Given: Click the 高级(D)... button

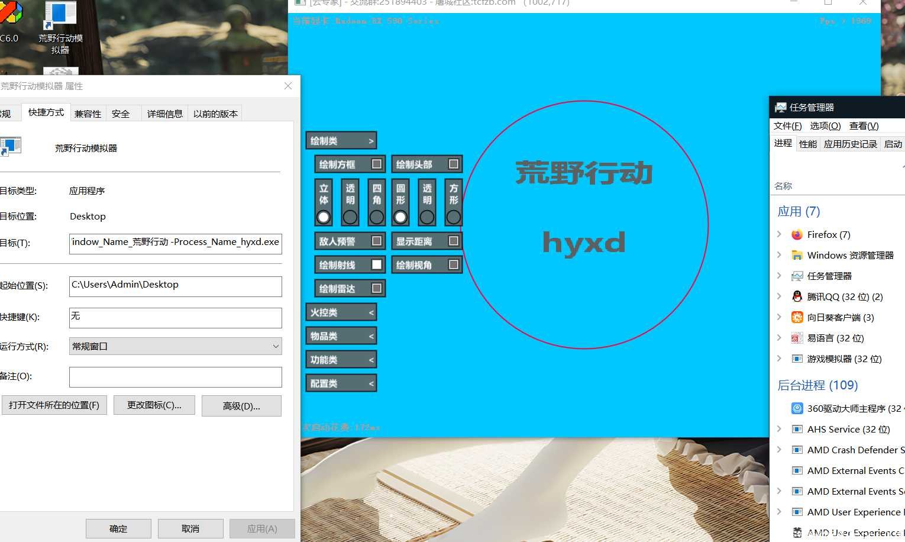Looking at the screenshot, I should [x=241, y=406].
